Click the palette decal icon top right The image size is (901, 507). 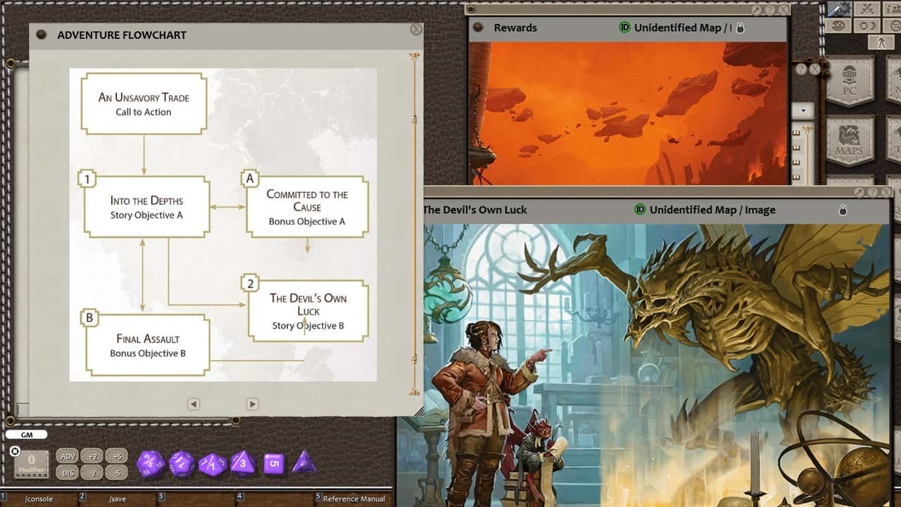click(840, 25)
